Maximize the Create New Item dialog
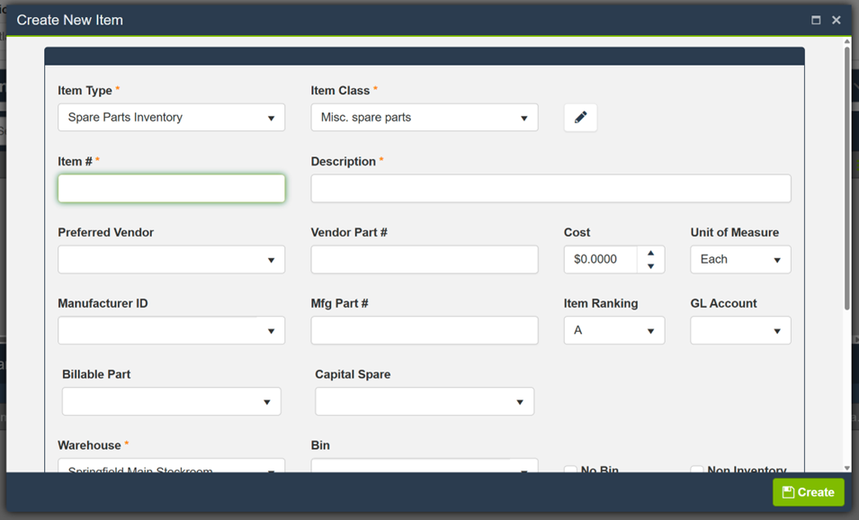Screen dimensions: 859x520 click(x=816, y=20)
